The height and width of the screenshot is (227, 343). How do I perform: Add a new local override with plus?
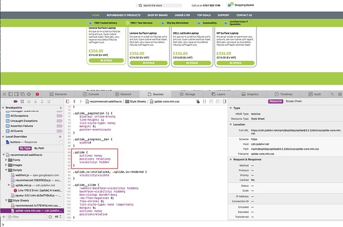[x=60, y=137]
